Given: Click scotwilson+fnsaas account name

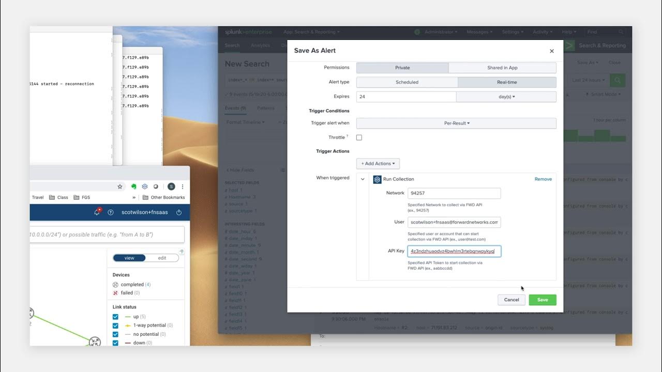Looking at the screenshot, I should tap(144, 212).
